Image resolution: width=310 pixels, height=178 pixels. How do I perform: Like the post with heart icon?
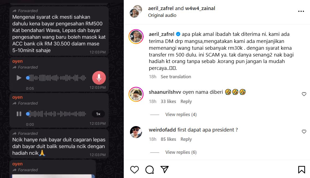134,170
